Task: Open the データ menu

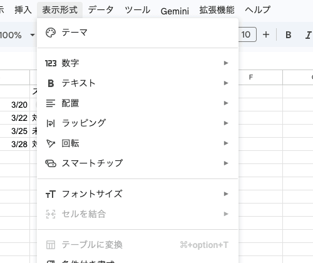Action: pyautogui.click(x=101, y=10)
